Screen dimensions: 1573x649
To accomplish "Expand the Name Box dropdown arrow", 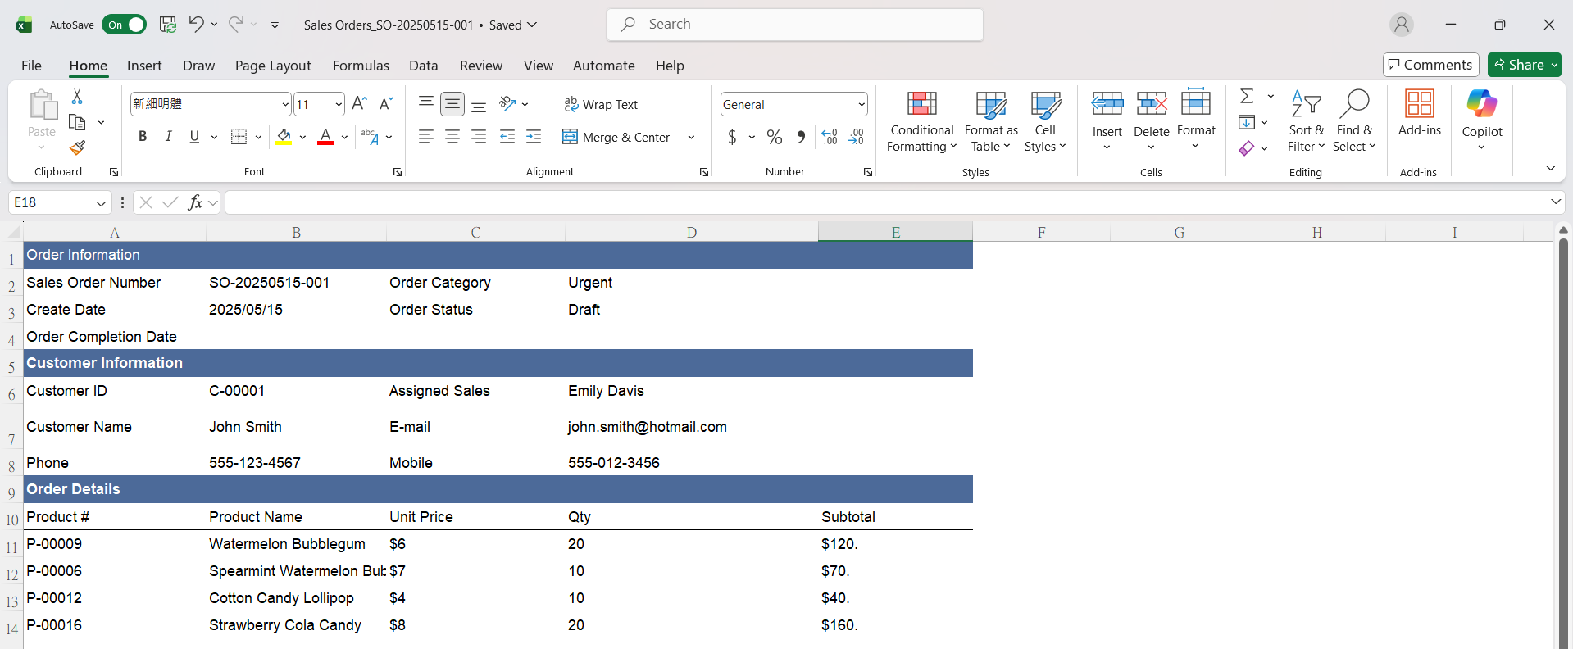I will (x=101, y=203).
